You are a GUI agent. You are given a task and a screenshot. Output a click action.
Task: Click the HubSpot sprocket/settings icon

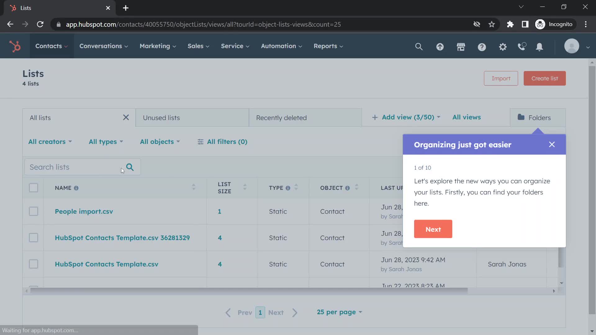click(503, 46)
